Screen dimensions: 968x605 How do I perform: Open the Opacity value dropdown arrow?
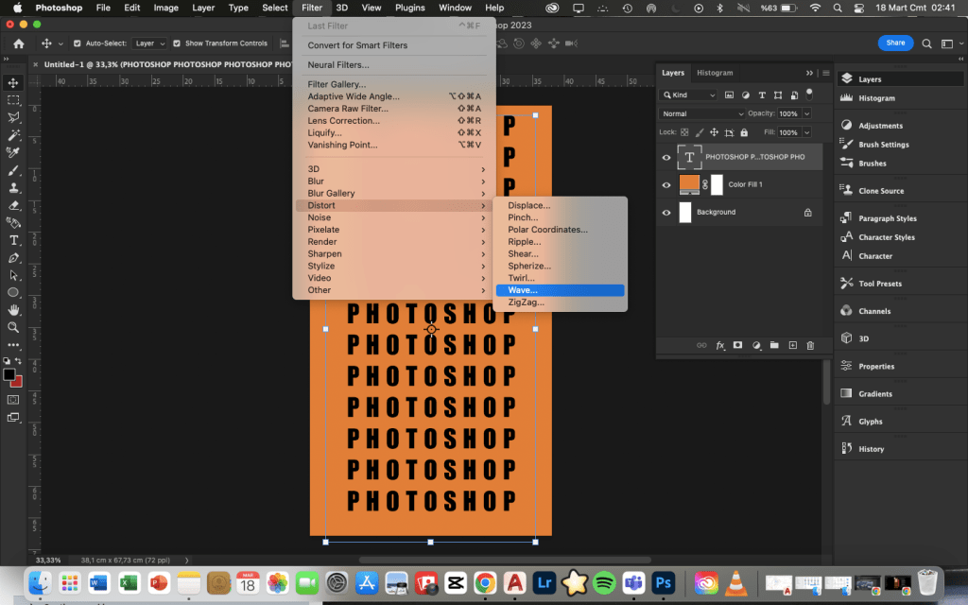point(805,113)
